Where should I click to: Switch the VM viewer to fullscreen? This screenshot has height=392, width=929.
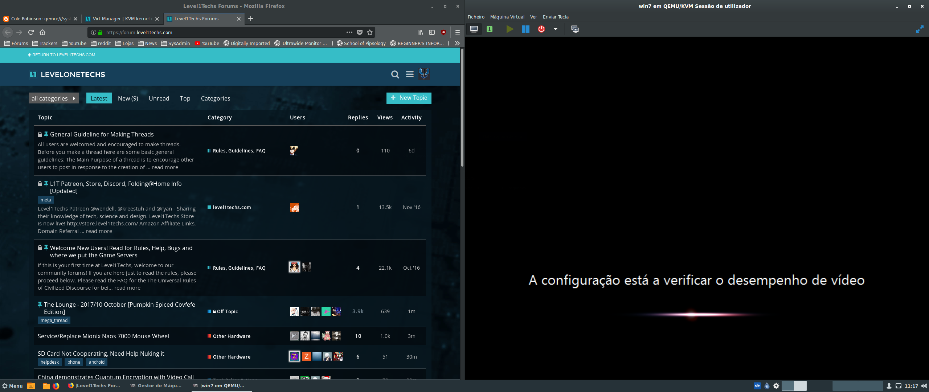click(920, 29)
